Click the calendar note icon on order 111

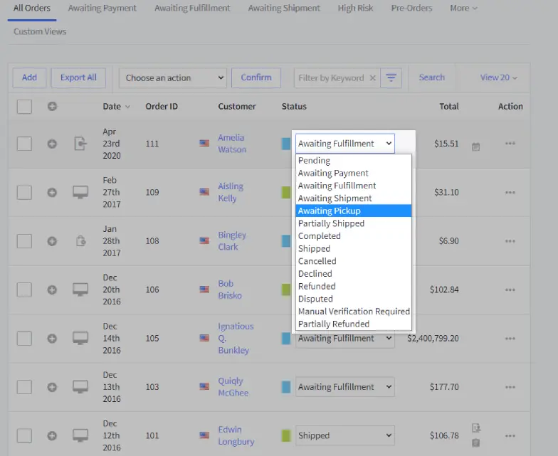[475, 146]
